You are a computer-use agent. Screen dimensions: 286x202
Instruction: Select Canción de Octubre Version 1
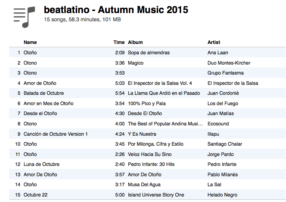(x=56, y=134)
